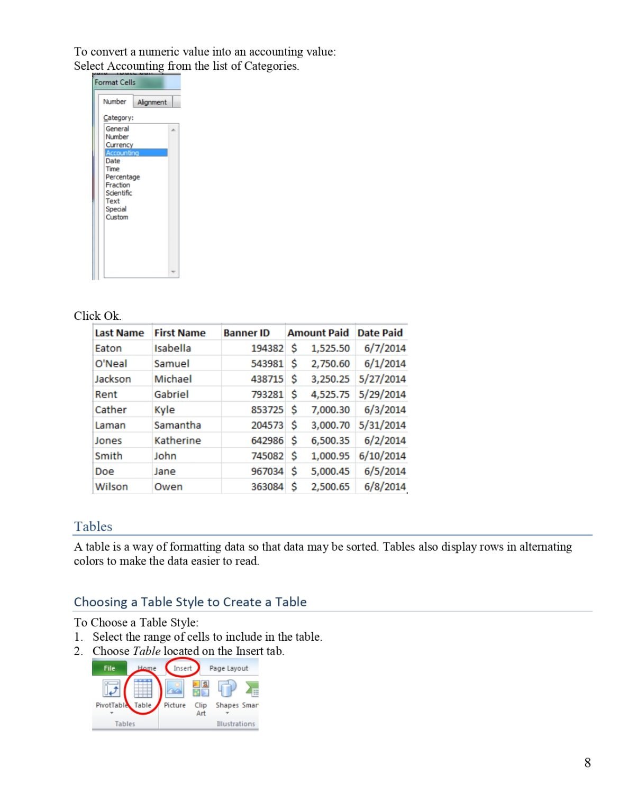Viewport: 628px width, 812px height.
Task: Choose the Scientific category option
Action: click(x=119, y=193)
